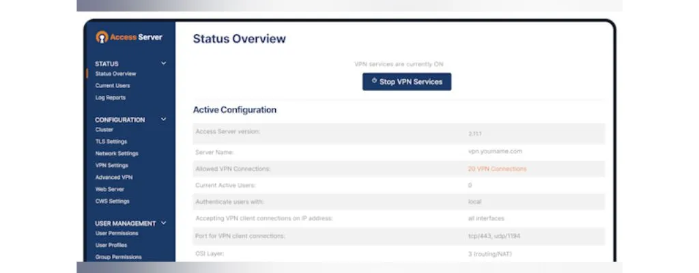Select TLS Settings in the sidebar
The height and width of the screenshot is (273, 699).
click(x=111, y=141)
